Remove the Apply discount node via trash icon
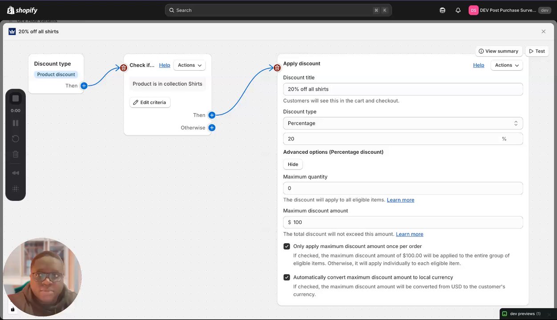Screen dimensions: 557x320 (277, 68)
